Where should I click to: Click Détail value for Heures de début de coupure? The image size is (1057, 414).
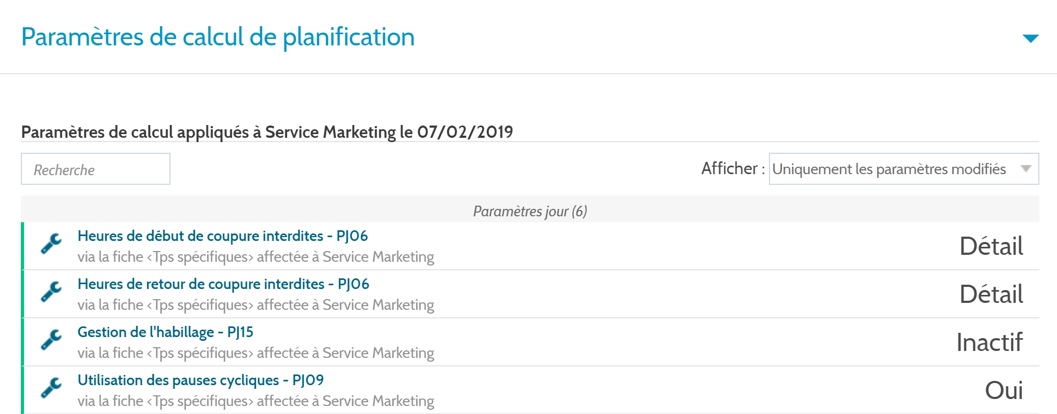click(x=991, y=246)
